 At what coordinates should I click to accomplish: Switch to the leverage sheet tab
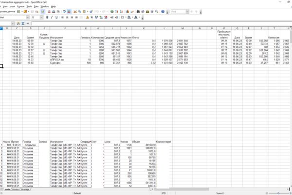click(25, 189)
